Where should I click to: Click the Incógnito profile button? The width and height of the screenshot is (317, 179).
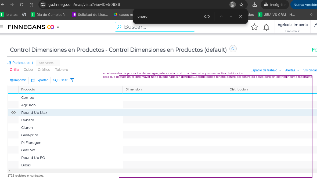[x=275, y=5]
